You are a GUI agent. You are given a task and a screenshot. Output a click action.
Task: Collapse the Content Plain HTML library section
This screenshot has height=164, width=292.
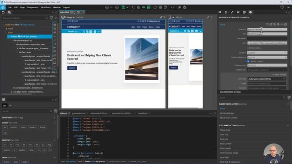click(55, 140)
